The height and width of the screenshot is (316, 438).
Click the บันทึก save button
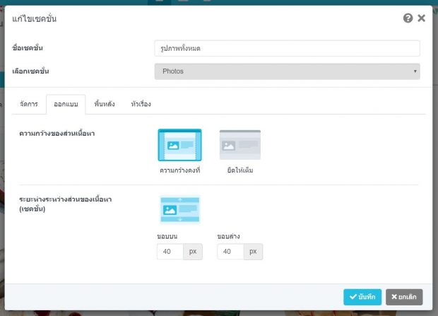click(362, 297)
